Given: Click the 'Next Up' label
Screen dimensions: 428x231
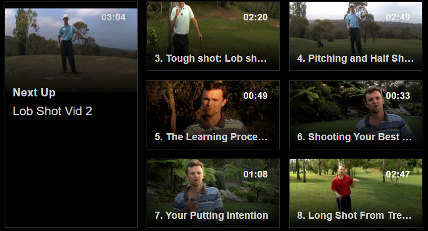Looking at the screenshot, I should point(34,93).
